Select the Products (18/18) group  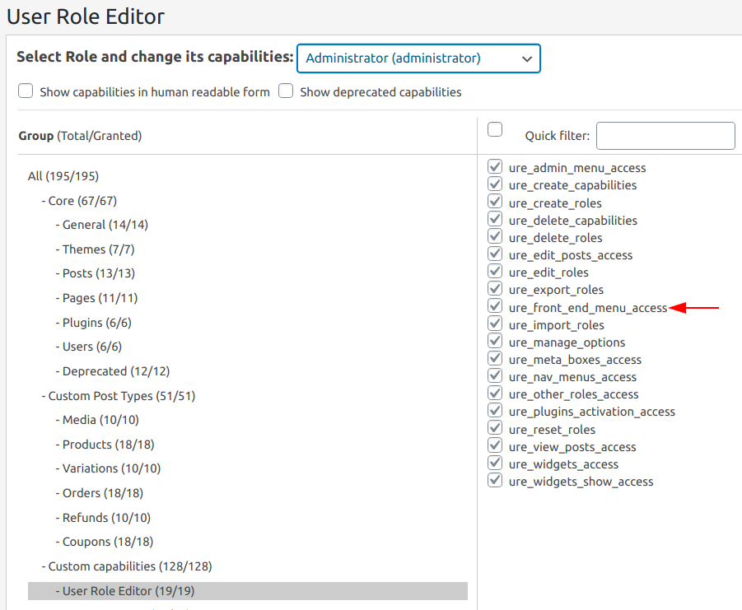click(x=105, y=445)
